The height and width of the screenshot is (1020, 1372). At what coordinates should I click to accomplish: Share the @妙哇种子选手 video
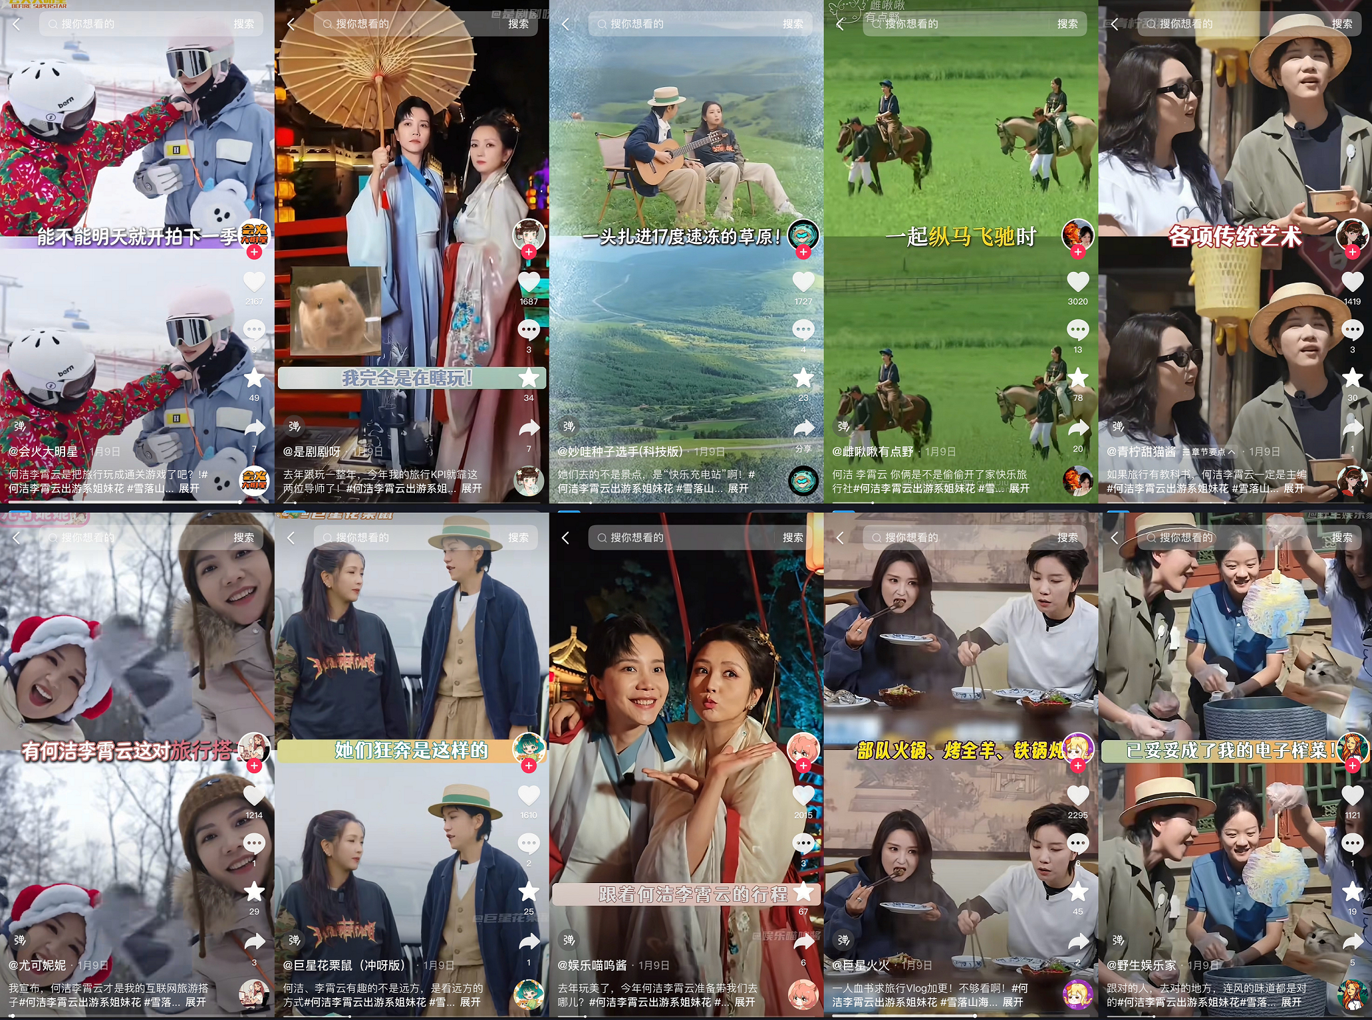pyautogui.click(x=803, y=428)
